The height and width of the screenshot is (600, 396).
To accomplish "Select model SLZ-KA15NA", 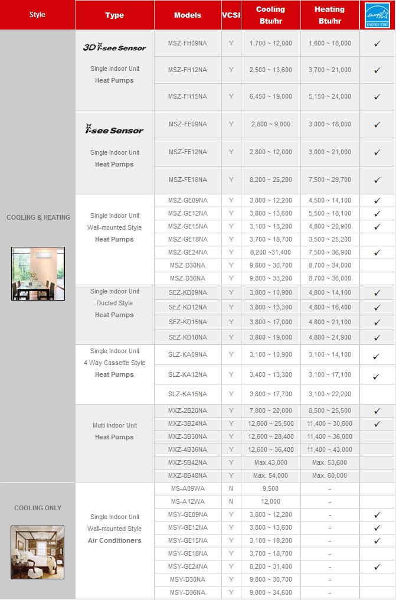I will 187,394.
